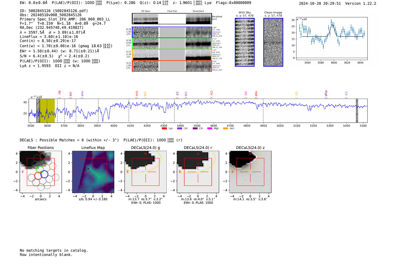
Task: Open the DECaLS z-band image
Action: [x=250, y=172]
